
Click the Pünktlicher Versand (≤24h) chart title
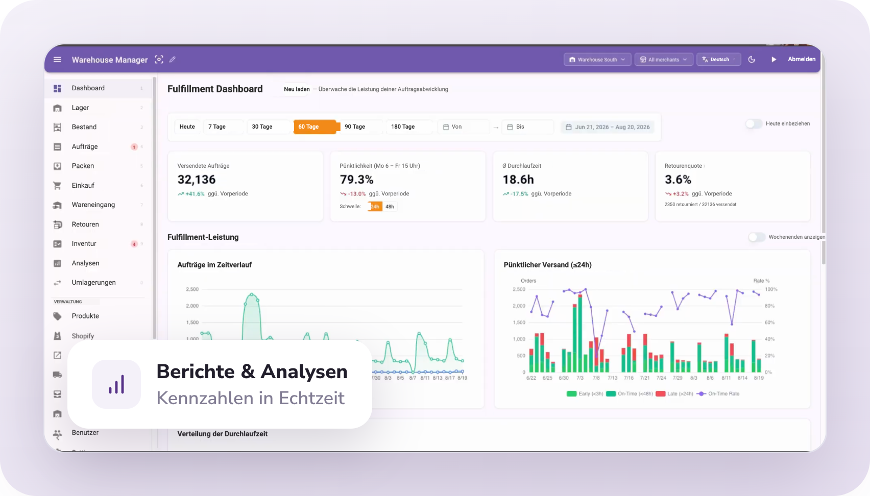(548, 265)
